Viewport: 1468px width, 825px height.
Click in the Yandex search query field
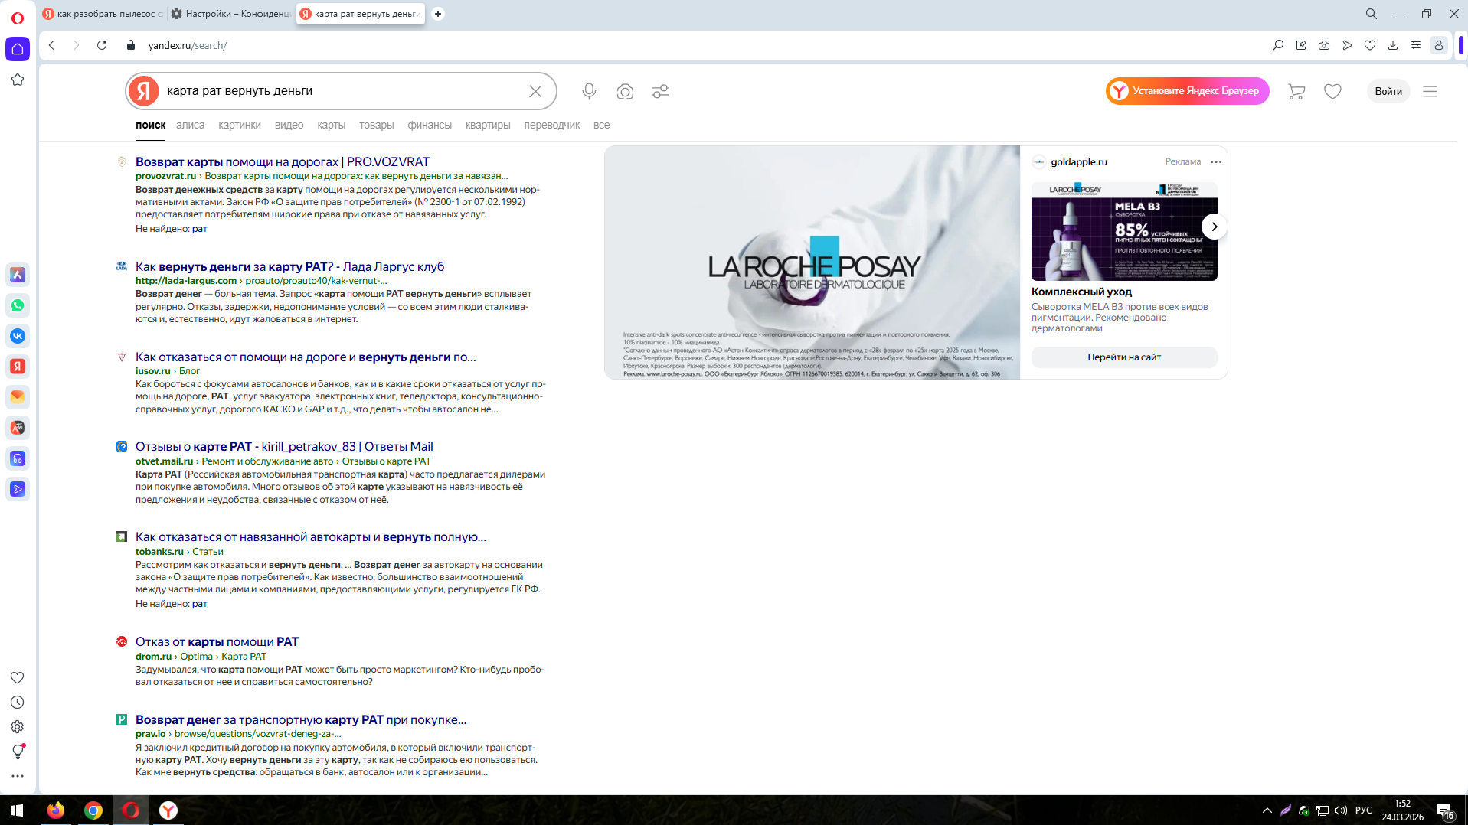pyautogui.click(x=342, y=91)
